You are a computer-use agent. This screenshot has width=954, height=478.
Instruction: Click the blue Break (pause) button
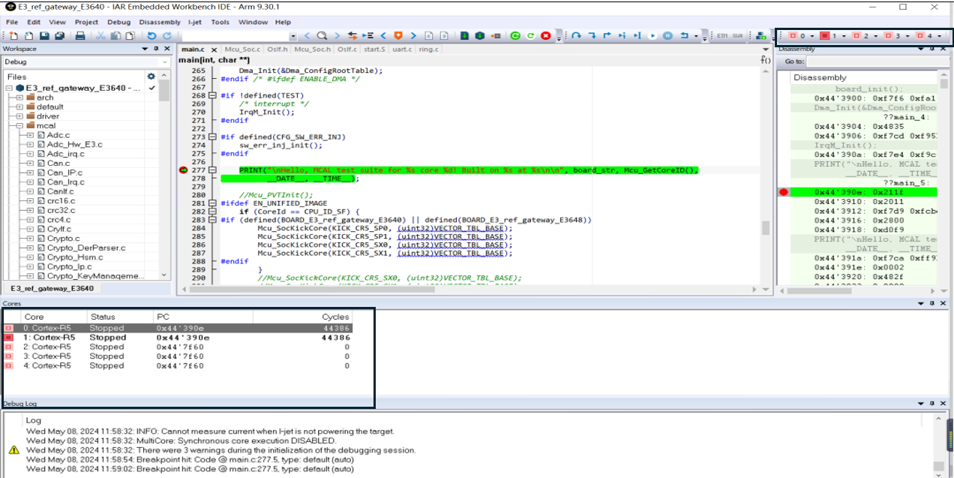click(x=666, y=36)
